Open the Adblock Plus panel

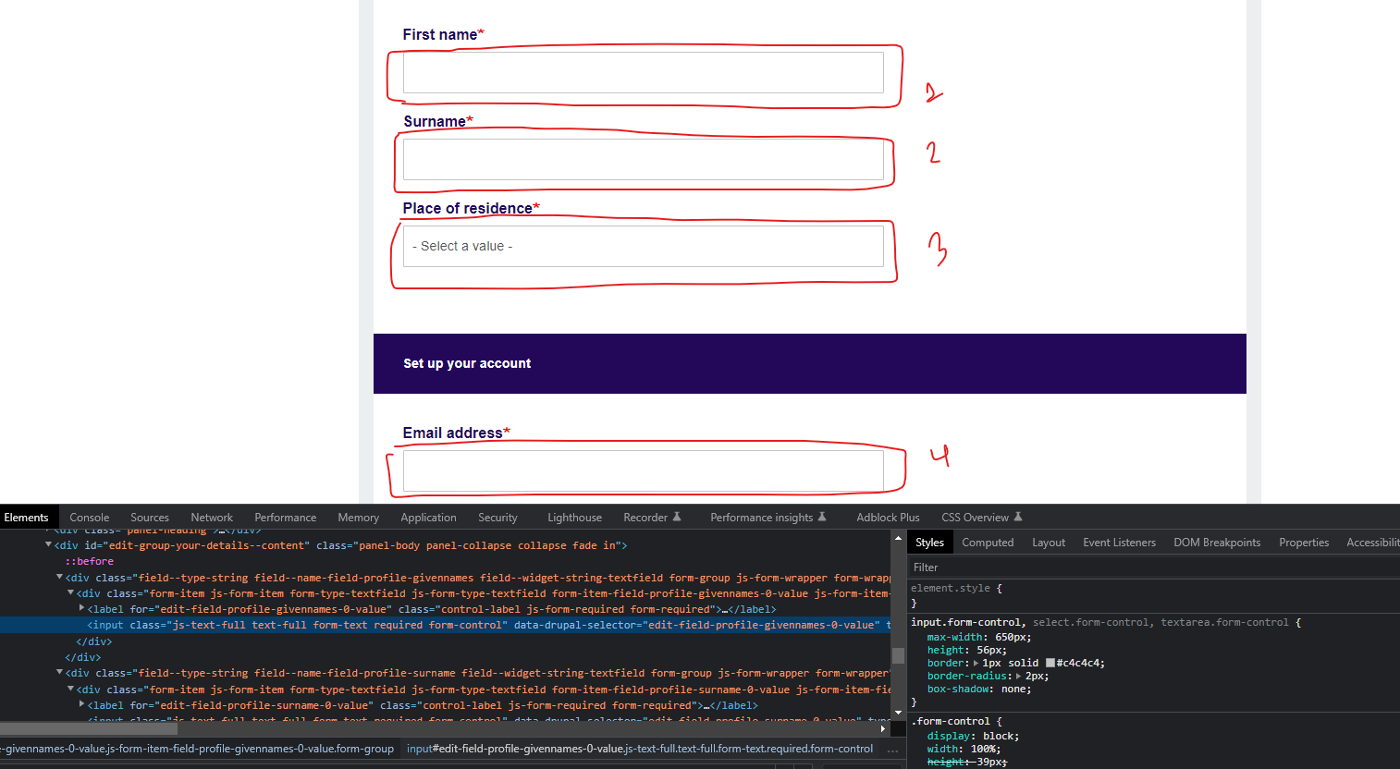887,517
